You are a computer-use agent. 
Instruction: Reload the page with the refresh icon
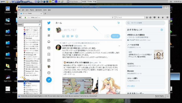113,17
